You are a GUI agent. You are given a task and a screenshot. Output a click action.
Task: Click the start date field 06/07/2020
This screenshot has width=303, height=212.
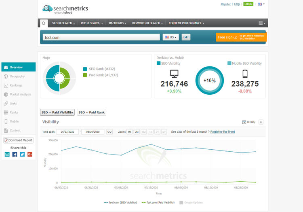67,132
